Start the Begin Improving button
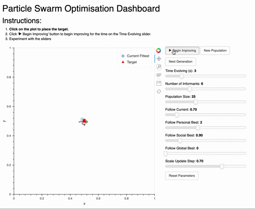Image resolution: width=255 pixels, height=209 pixels. pos(182,50)
